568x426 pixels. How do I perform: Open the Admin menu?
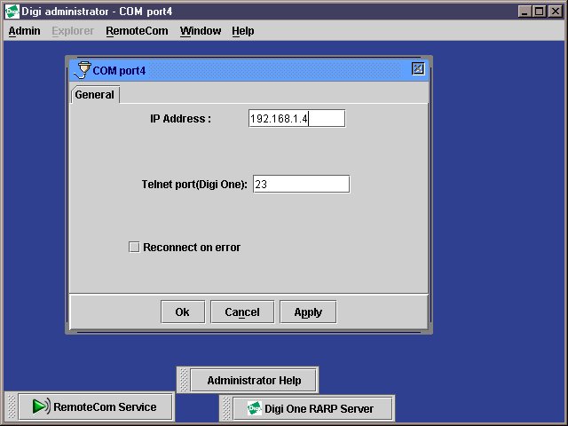24,31
